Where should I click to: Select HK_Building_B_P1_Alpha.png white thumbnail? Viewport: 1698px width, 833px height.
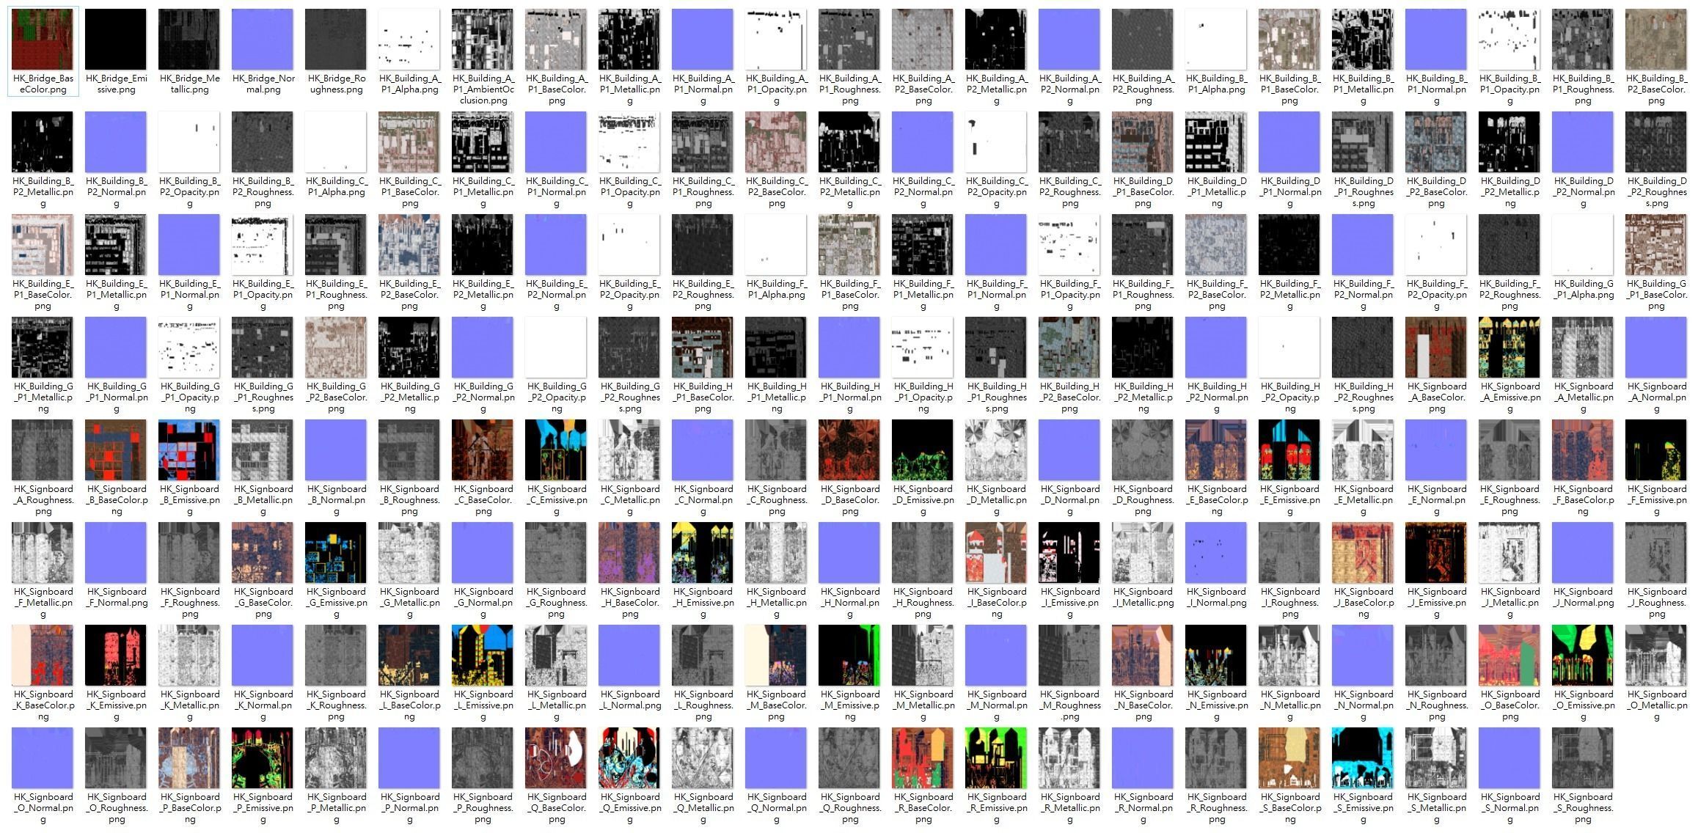[1216, 40]
